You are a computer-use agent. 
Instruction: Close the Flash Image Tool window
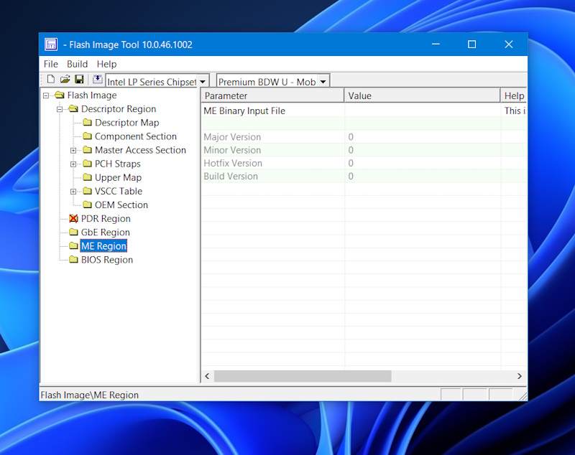tap(509, 44)
